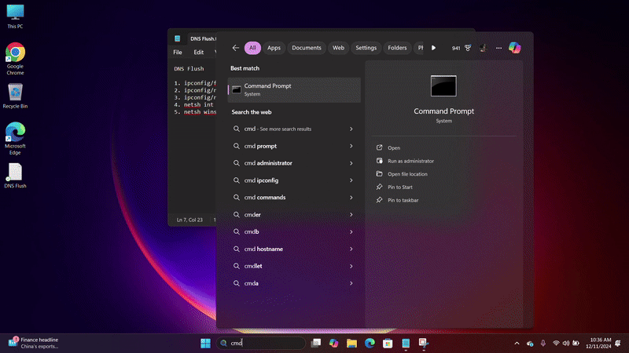Show hidden system tray icons
629x353 pixels.
pyautogui.click(x=517, y=344)
